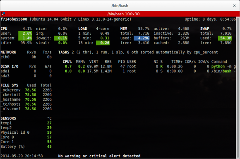
Task: Click the highlighted system 1.4% value
Action: pos(25,38)
